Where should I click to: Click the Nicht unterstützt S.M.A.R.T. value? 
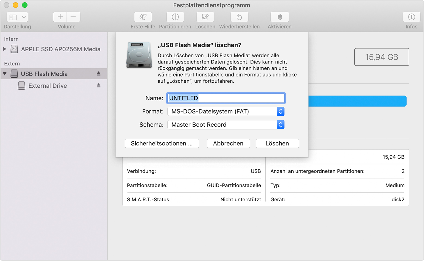coord(241,199)
